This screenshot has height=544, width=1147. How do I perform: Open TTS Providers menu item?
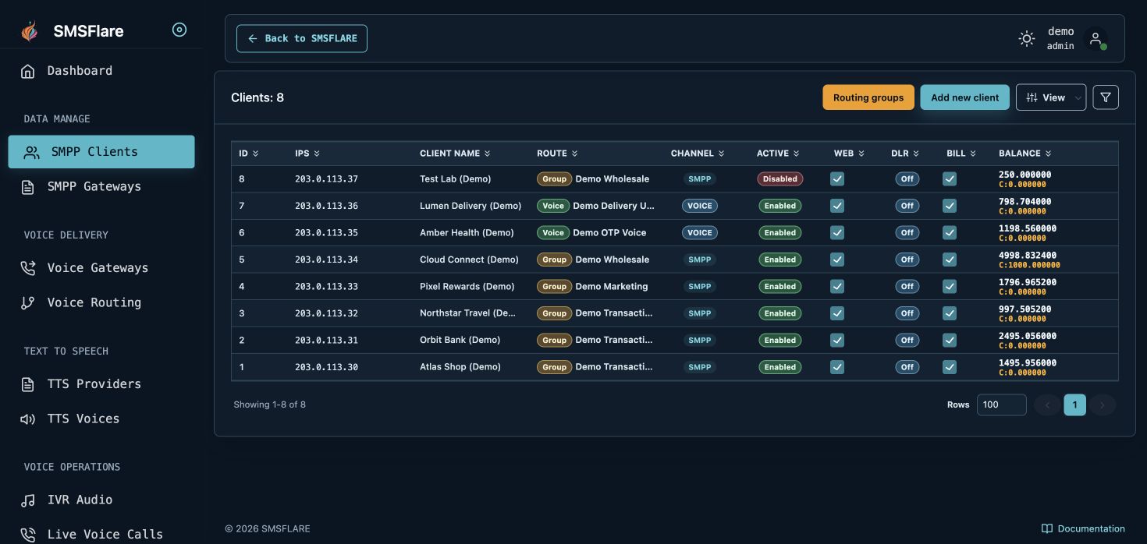pos(101,384)
